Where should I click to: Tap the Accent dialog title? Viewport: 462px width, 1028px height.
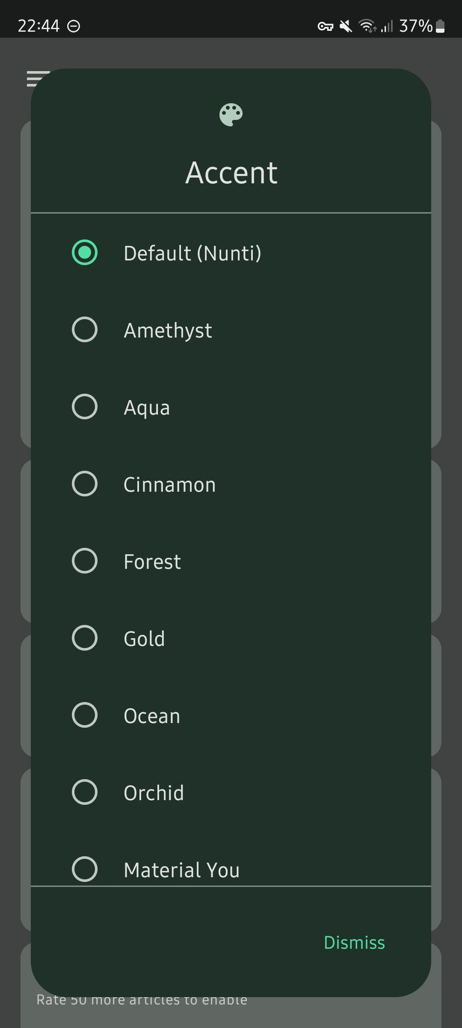point(231,173)
